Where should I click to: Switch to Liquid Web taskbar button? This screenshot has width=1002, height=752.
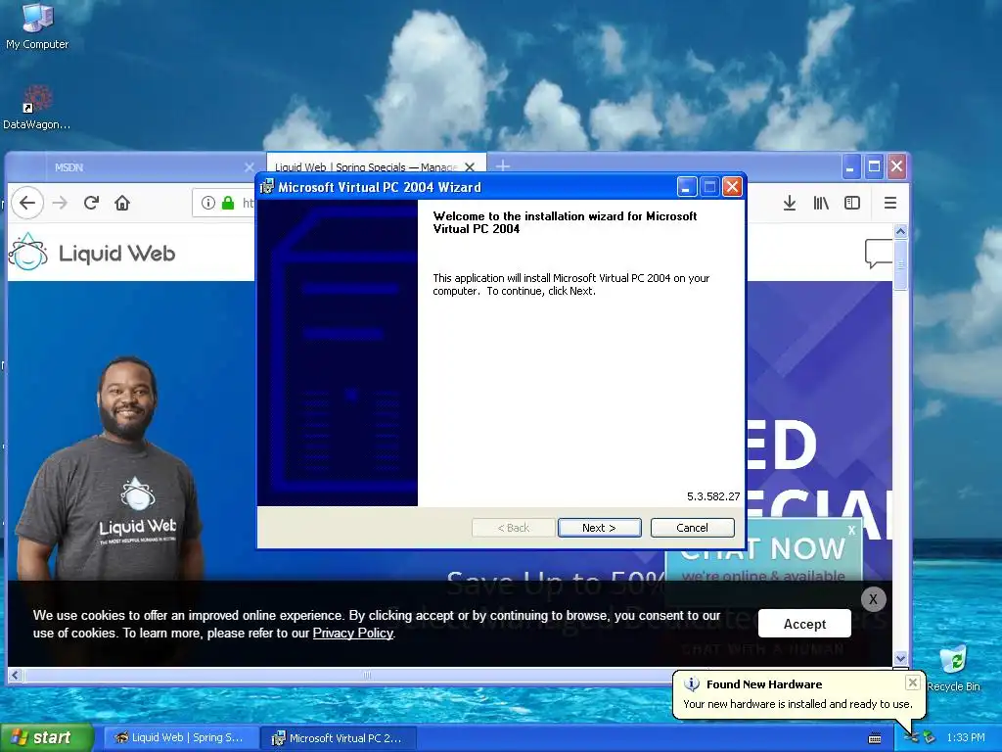[180, 738]
